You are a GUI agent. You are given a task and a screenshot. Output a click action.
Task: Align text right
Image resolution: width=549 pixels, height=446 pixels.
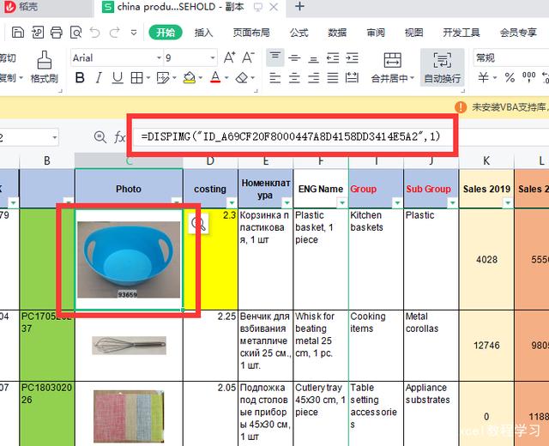(x=313, y=78)
